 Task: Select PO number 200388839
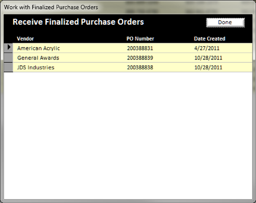(140, 58)
